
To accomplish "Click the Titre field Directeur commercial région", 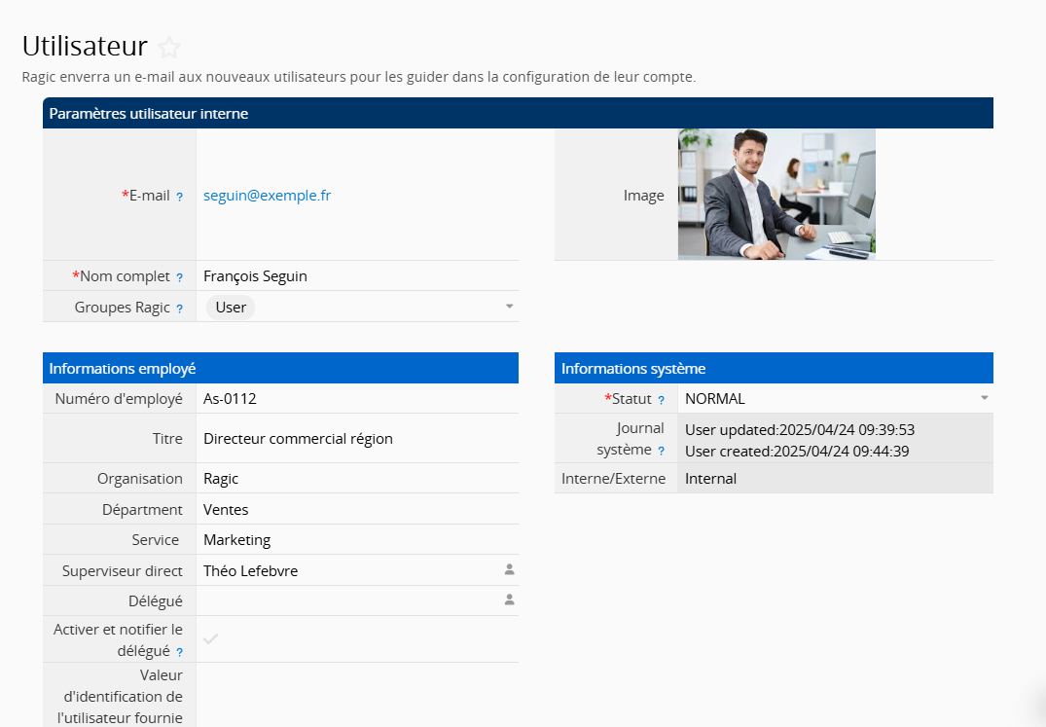I will coord(298,438).
